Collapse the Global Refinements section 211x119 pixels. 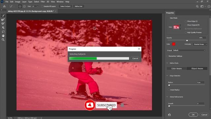coord(167,97)
